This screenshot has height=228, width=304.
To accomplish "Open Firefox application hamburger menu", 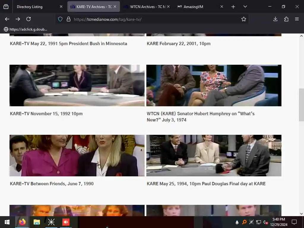I will coord(297,19).
